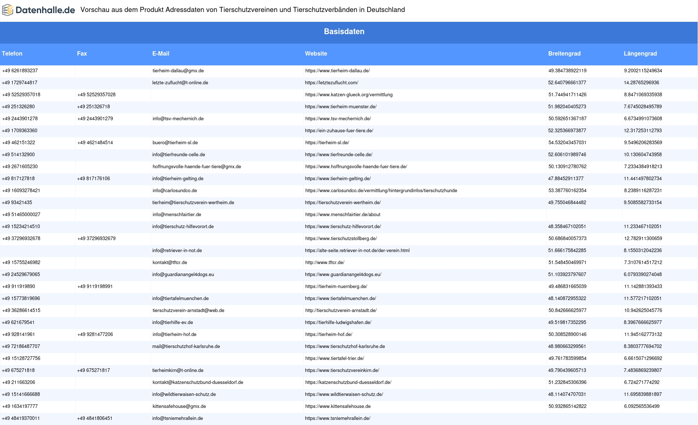
Task: Open hoffnungsvolle-haende-fuer-tiere.de website link
Action: point(356,167)
